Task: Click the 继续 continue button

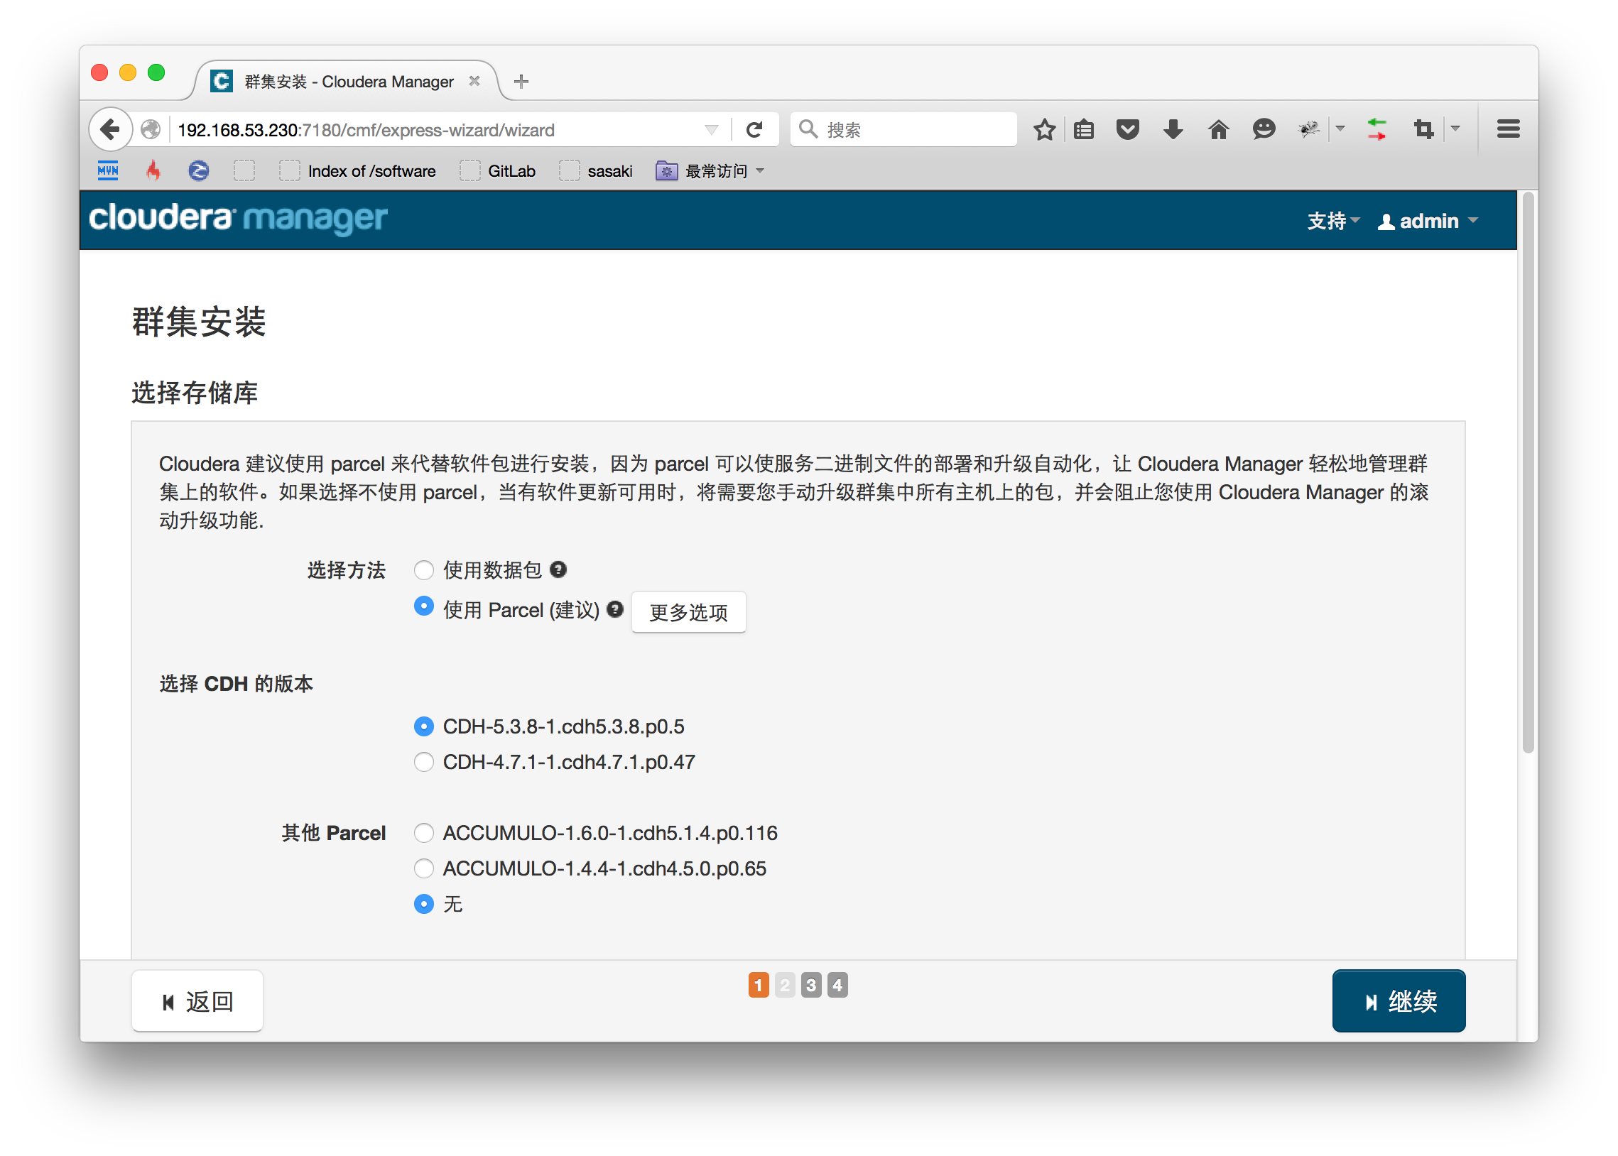Action: click(1398, 1000)
